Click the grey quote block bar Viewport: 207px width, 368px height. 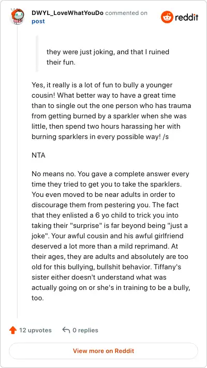(x=37, y=54)
